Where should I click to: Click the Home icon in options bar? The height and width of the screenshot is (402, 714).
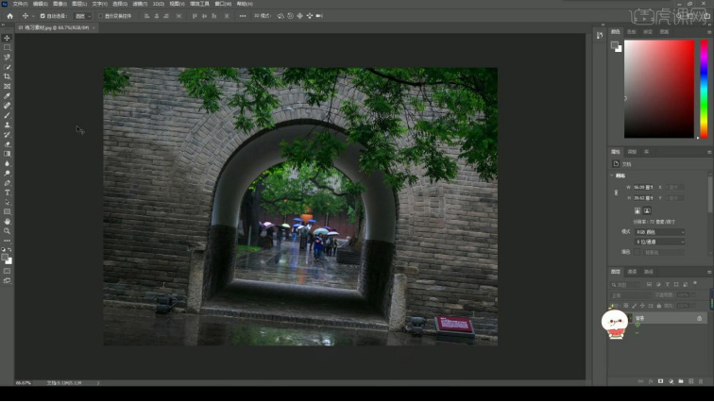pos(10,16)
